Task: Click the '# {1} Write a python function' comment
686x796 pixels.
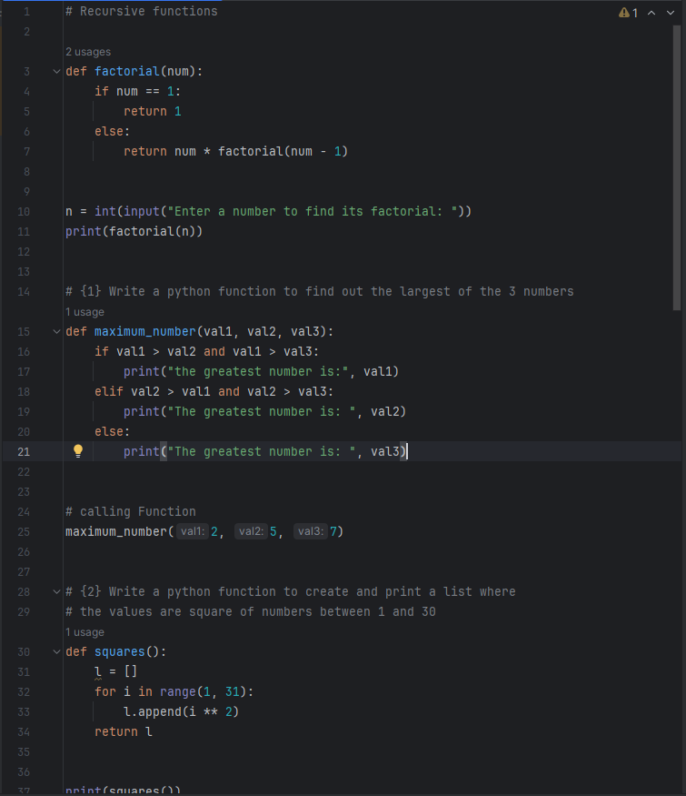Action: point(320,291)
